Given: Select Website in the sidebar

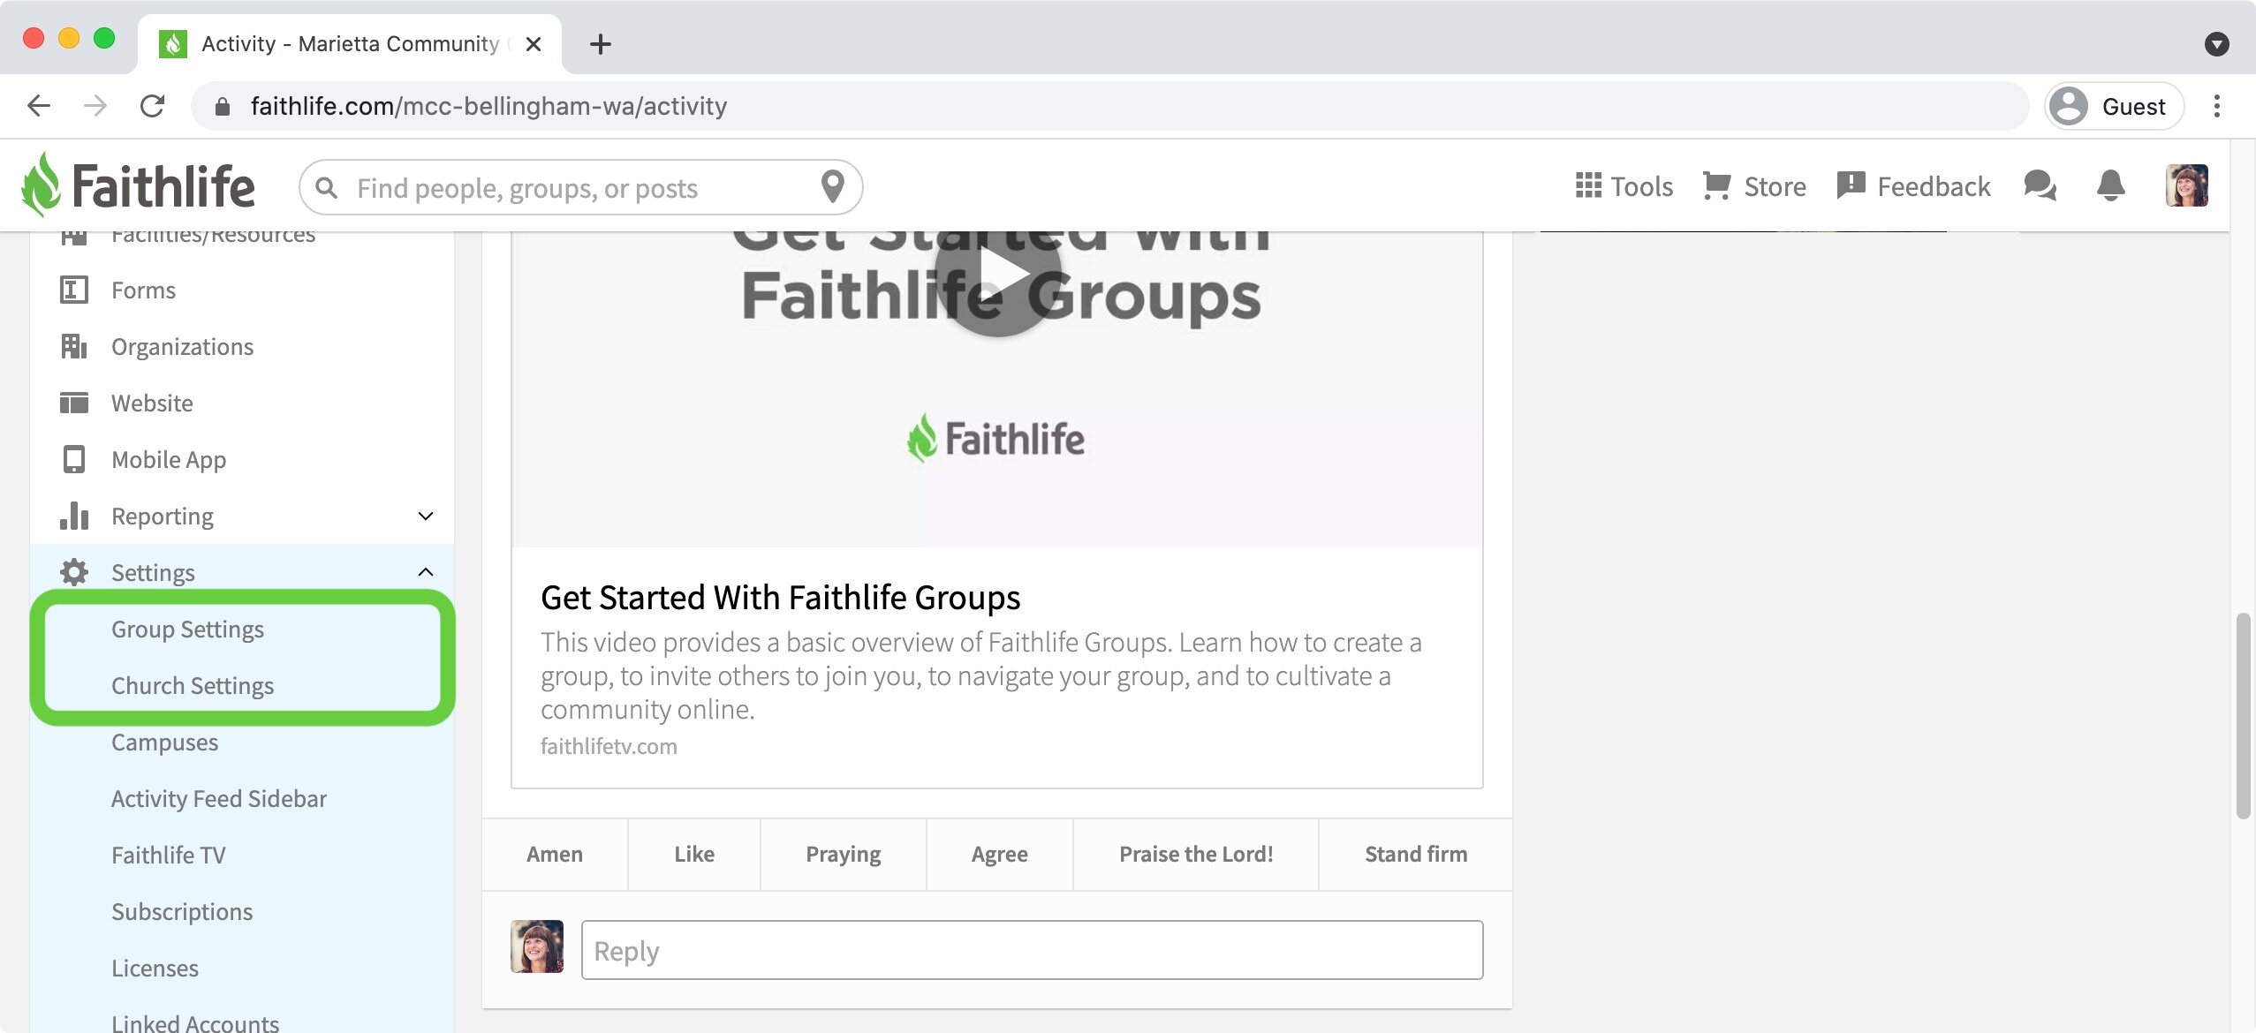Looking at the screenshot, I should [x=152, y=403].
